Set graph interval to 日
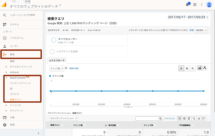Viewport: 215px width, 136px height. click(181, 68)
